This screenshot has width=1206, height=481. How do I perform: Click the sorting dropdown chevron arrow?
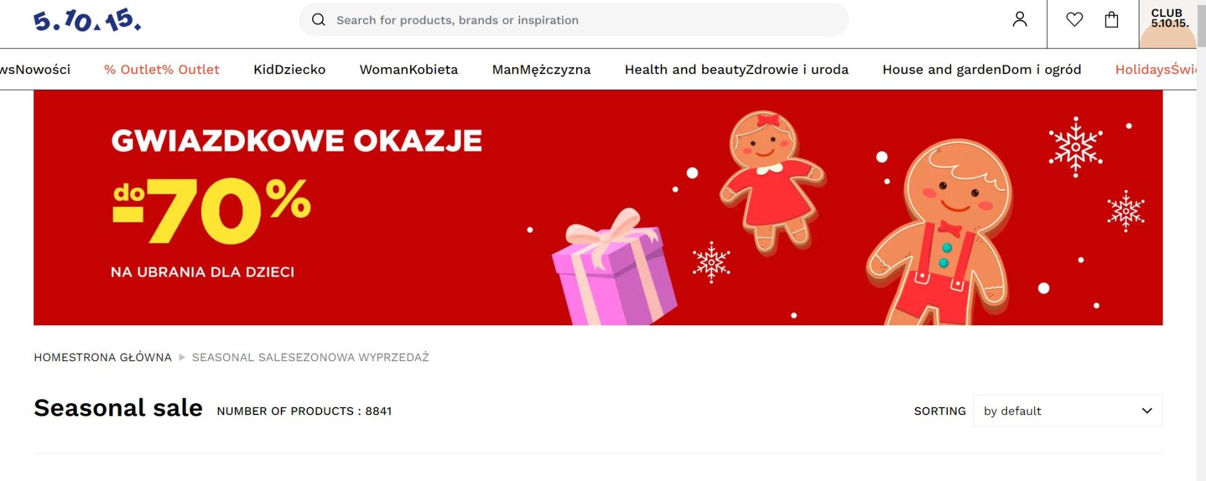coord(1146,411)
